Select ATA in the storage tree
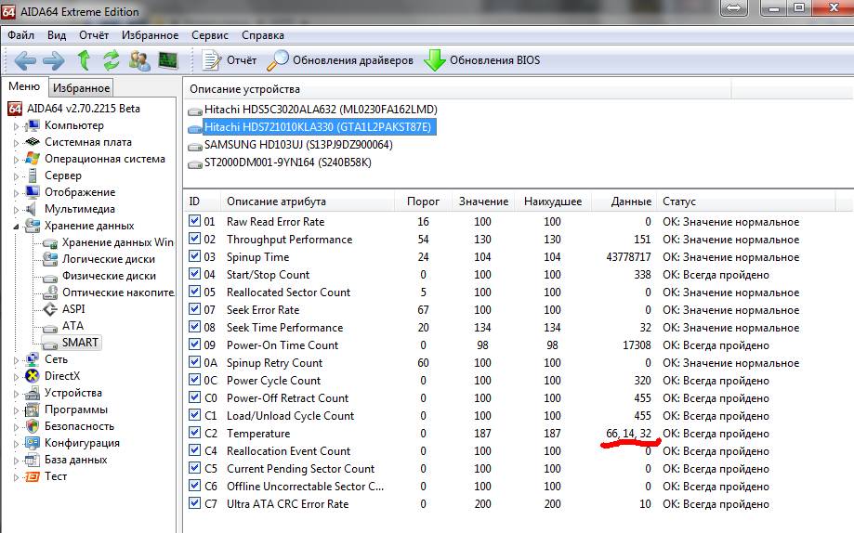854x533 pixels. tap(72, 326)
